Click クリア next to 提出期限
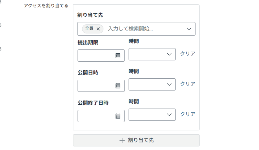The image size is (259, 150). 188,54
